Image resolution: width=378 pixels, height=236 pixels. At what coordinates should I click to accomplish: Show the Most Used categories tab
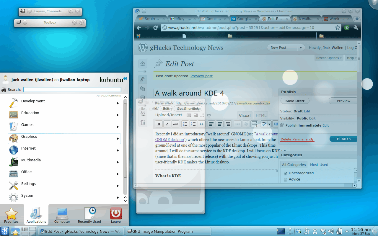[x=319, y=165]
